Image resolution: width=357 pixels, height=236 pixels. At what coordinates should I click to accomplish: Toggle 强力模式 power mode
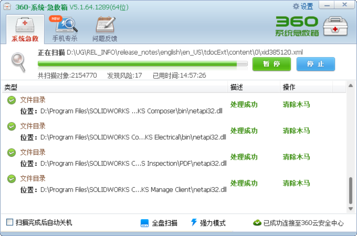point(208,223)
